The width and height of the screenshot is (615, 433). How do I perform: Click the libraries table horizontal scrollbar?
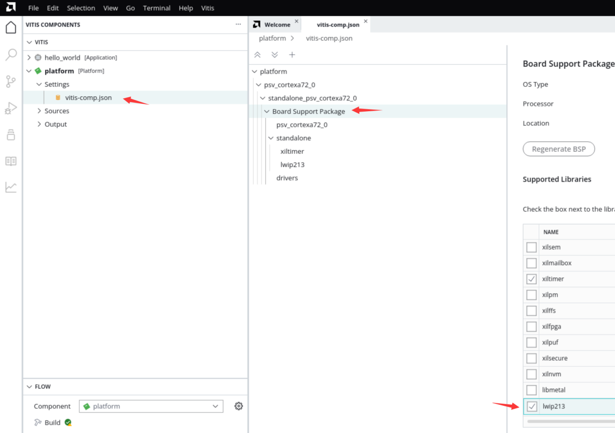tap(571, 421)
